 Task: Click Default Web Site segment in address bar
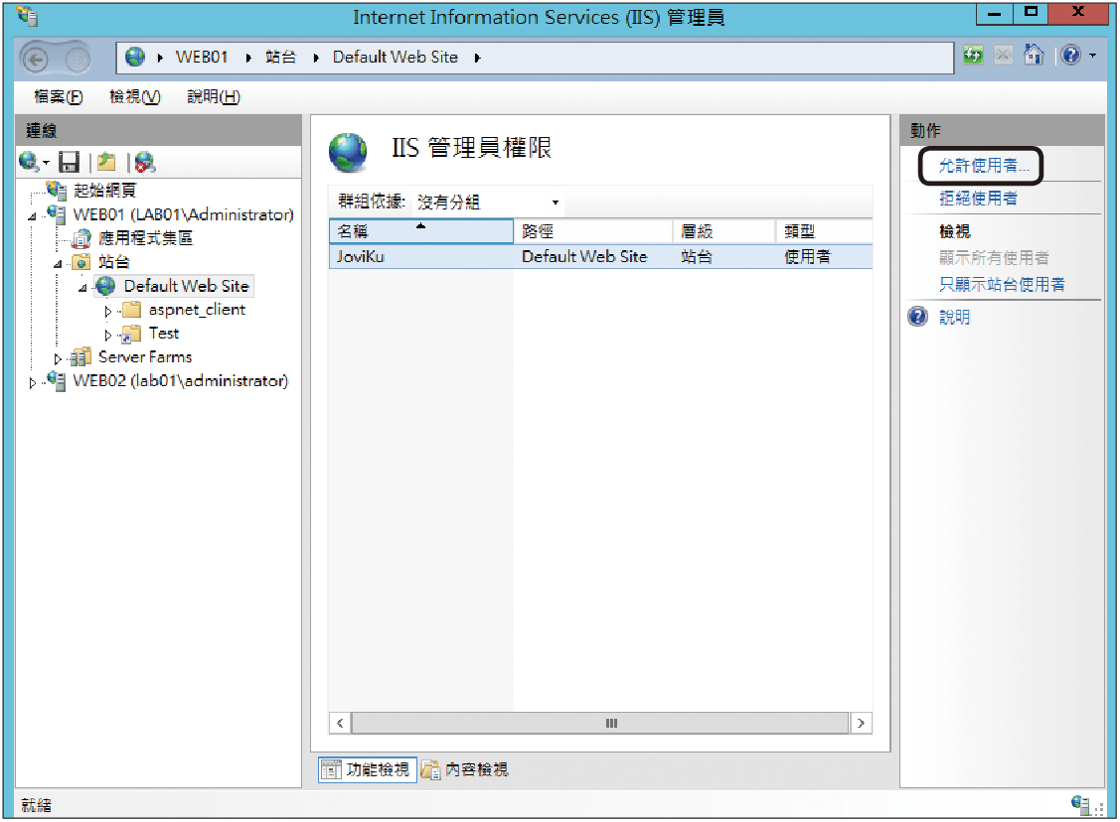point(395,58)
